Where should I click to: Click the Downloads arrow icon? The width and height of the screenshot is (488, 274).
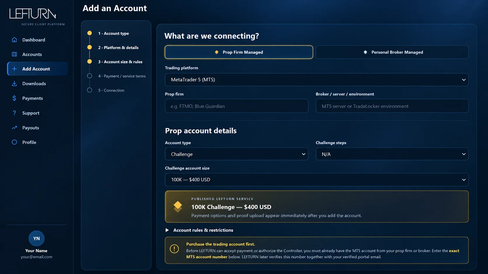tap(14, 84)
